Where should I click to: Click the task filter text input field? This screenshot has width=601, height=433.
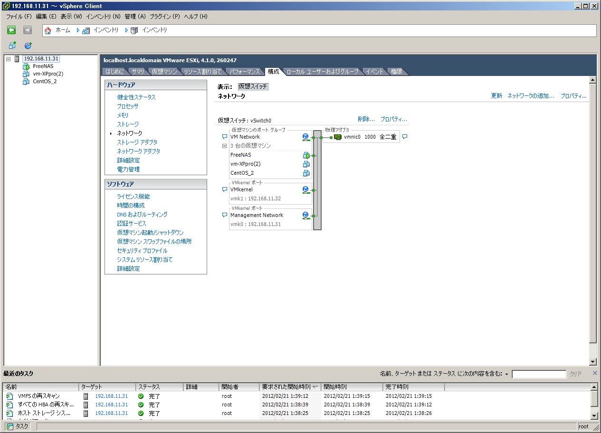click(539, 374)
